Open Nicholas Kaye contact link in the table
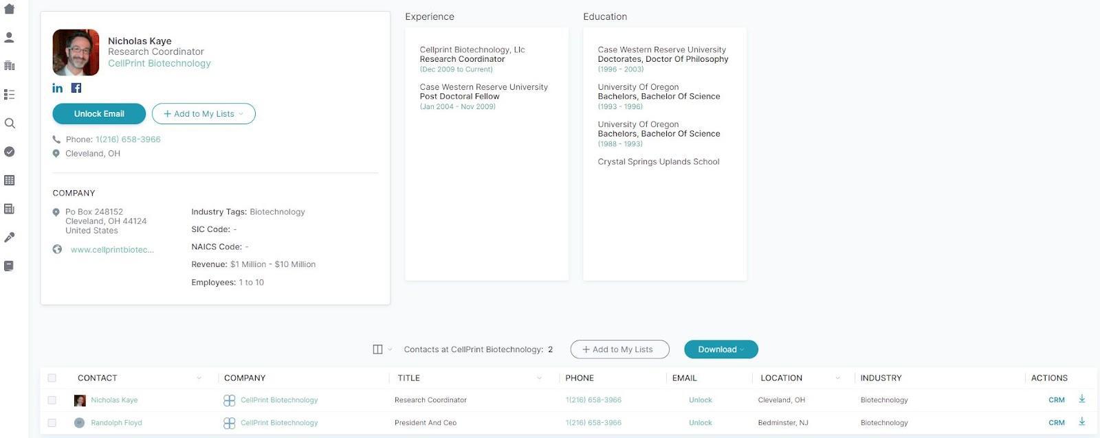Image resolution: width=1100 pixels, height=438 pixels. pos(114,400)
